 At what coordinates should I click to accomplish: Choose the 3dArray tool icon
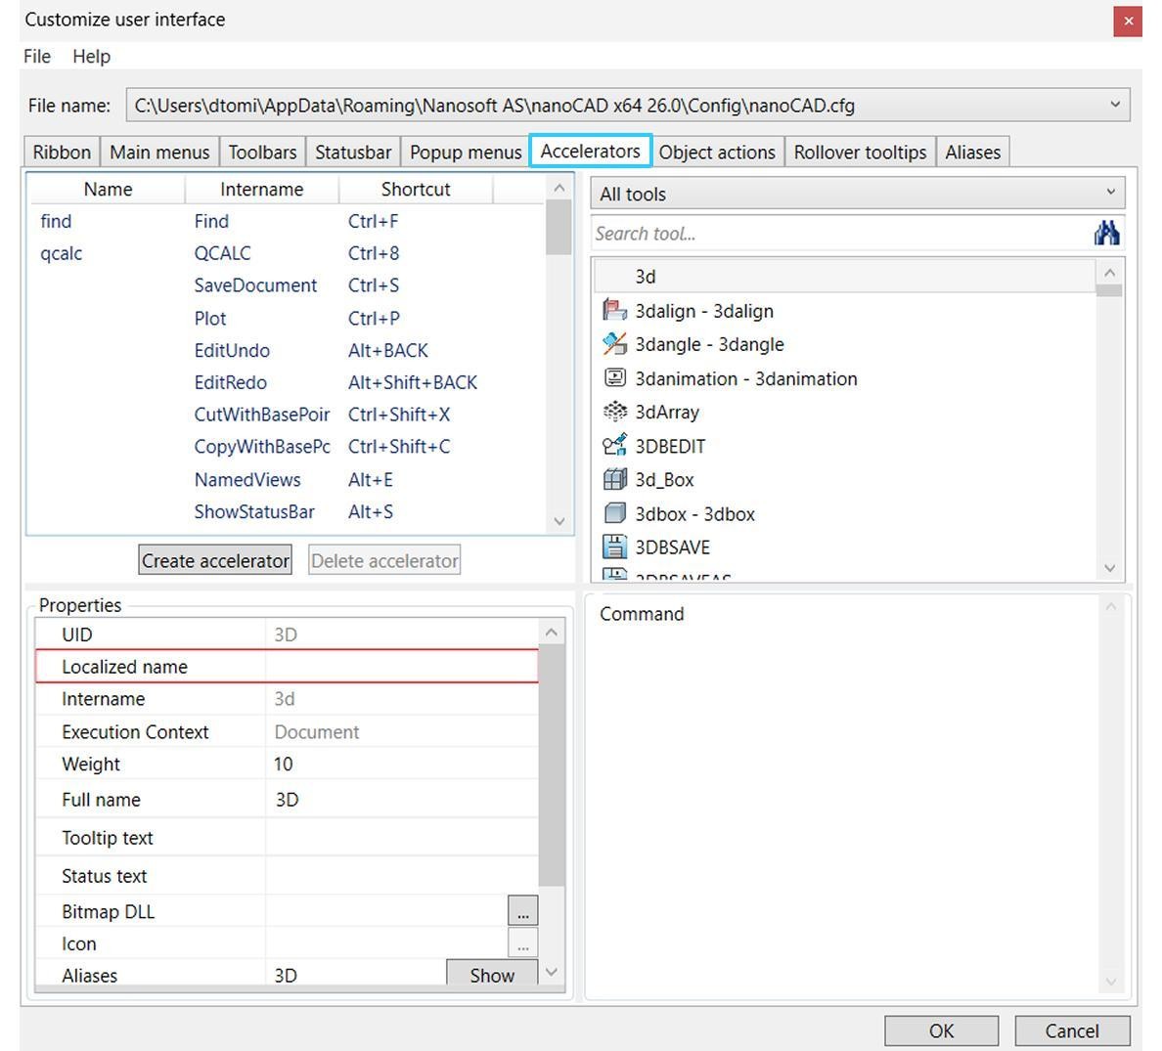coord(614,411)
